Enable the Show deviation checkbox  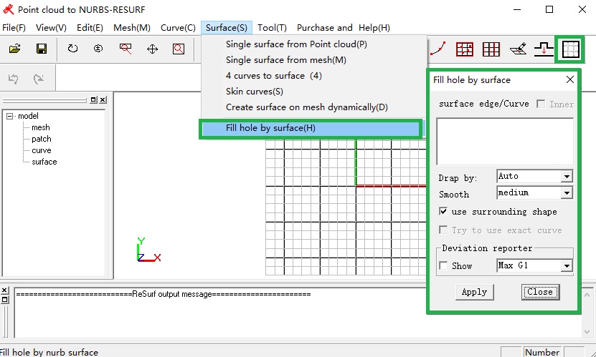click(444, 266)
